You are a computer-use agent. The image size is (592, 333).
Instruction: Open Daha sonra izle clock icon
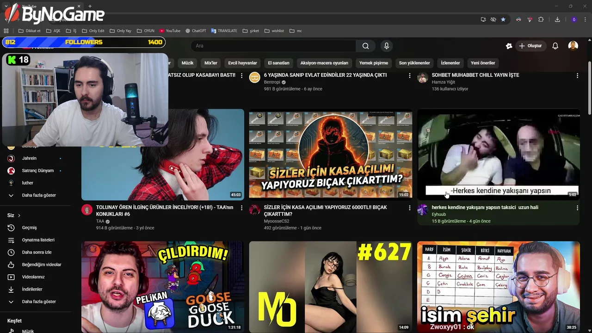pyautogui.click(x=11, y=253)
